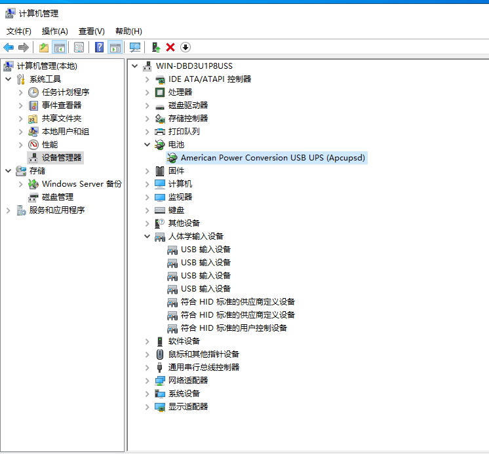Click the 电池 battery category icon
Screen dimensions: 489x454
pos(160,145)
